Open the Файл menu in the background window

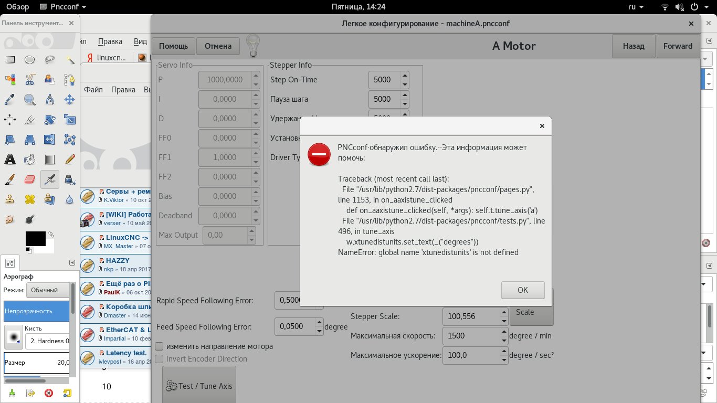(93, 90)
